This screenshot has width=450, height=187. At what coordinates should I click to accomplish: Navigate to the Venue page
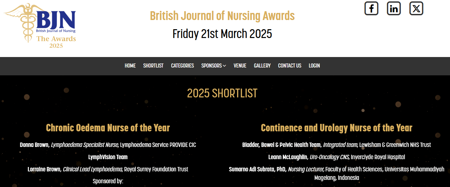(x=240, y=66)
